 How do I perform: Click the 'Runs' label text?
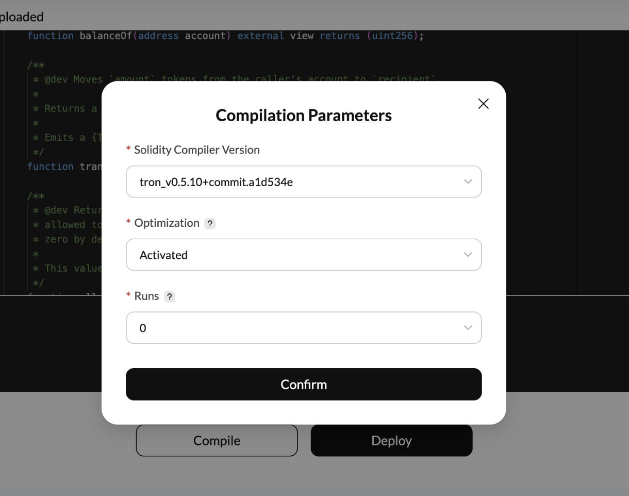click(146, 296)
